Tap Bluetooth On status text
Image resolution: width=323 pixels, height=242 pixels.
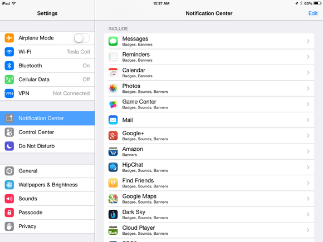point(86,66)
